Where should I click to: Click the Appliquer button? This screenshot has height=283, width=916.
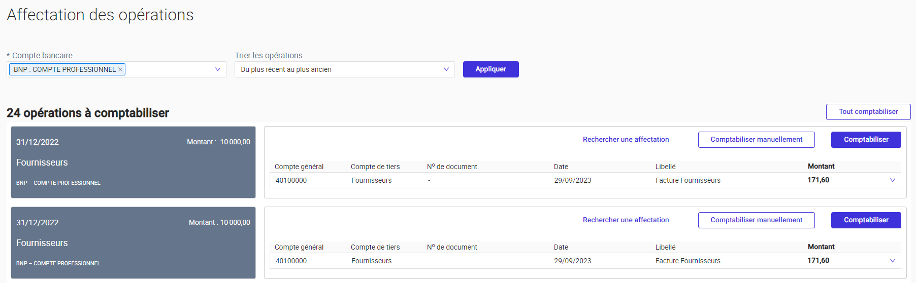point(491,69)
